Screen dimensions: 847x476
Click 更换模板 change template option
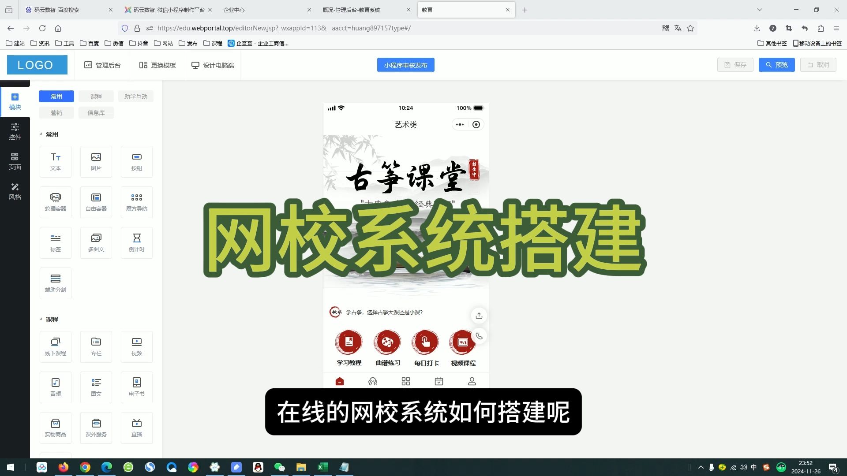(157, 65)
